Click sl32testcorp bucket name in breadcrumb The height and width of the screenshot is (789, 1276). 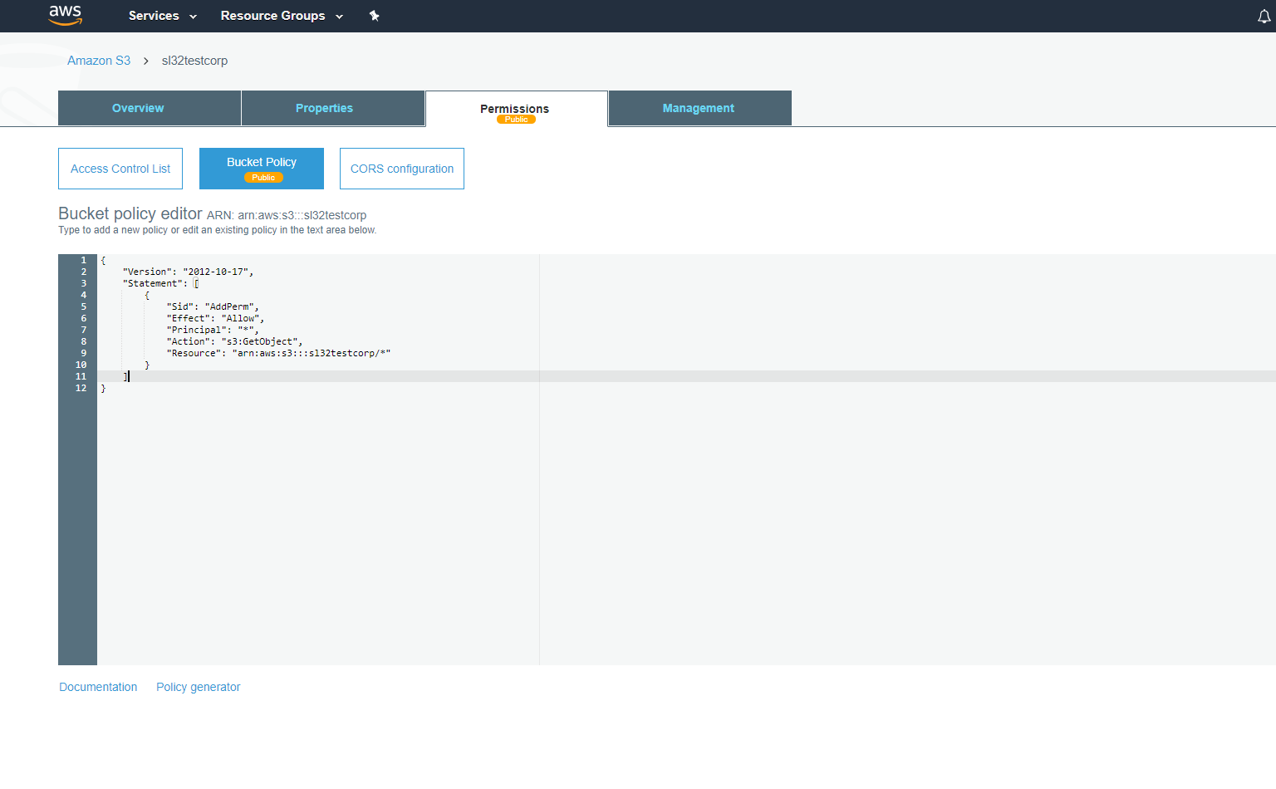(x=194, y=61)
